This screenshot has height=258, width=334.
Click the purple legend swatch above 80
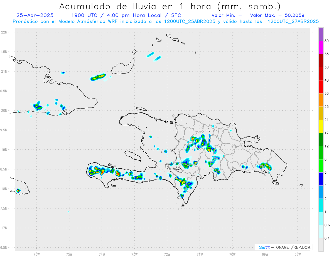321,34
